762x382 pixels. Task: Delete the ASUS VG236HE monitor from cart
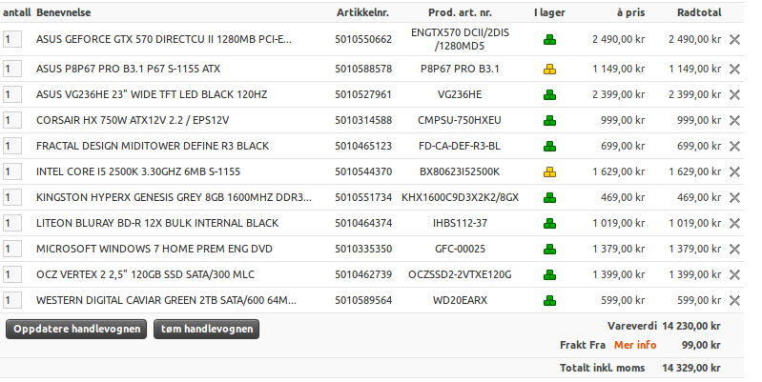(734, 95)
